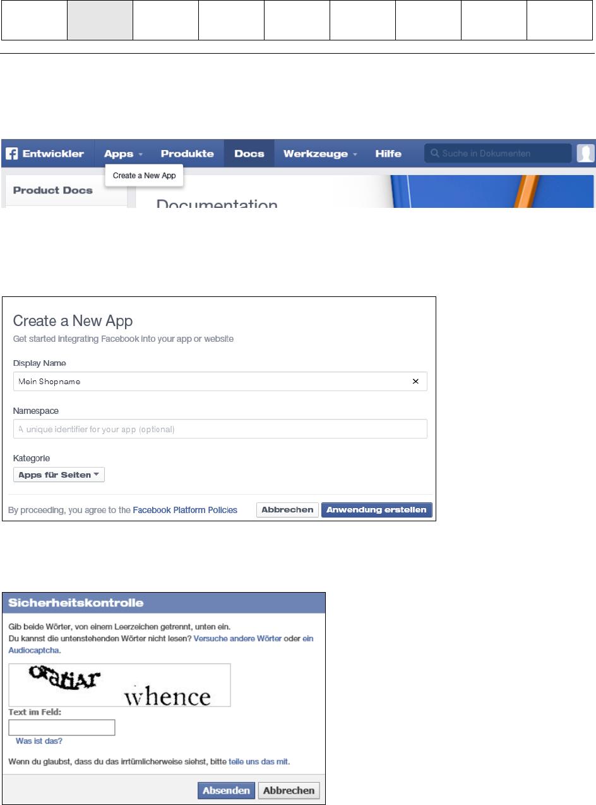
Task: Click the Anwendung erstellen button
Action: pyautogui.click(x=376, y=510)
